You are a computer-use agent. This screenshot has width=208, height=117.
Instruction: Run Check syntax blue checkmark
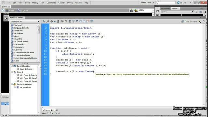click(x=55, y=21)
